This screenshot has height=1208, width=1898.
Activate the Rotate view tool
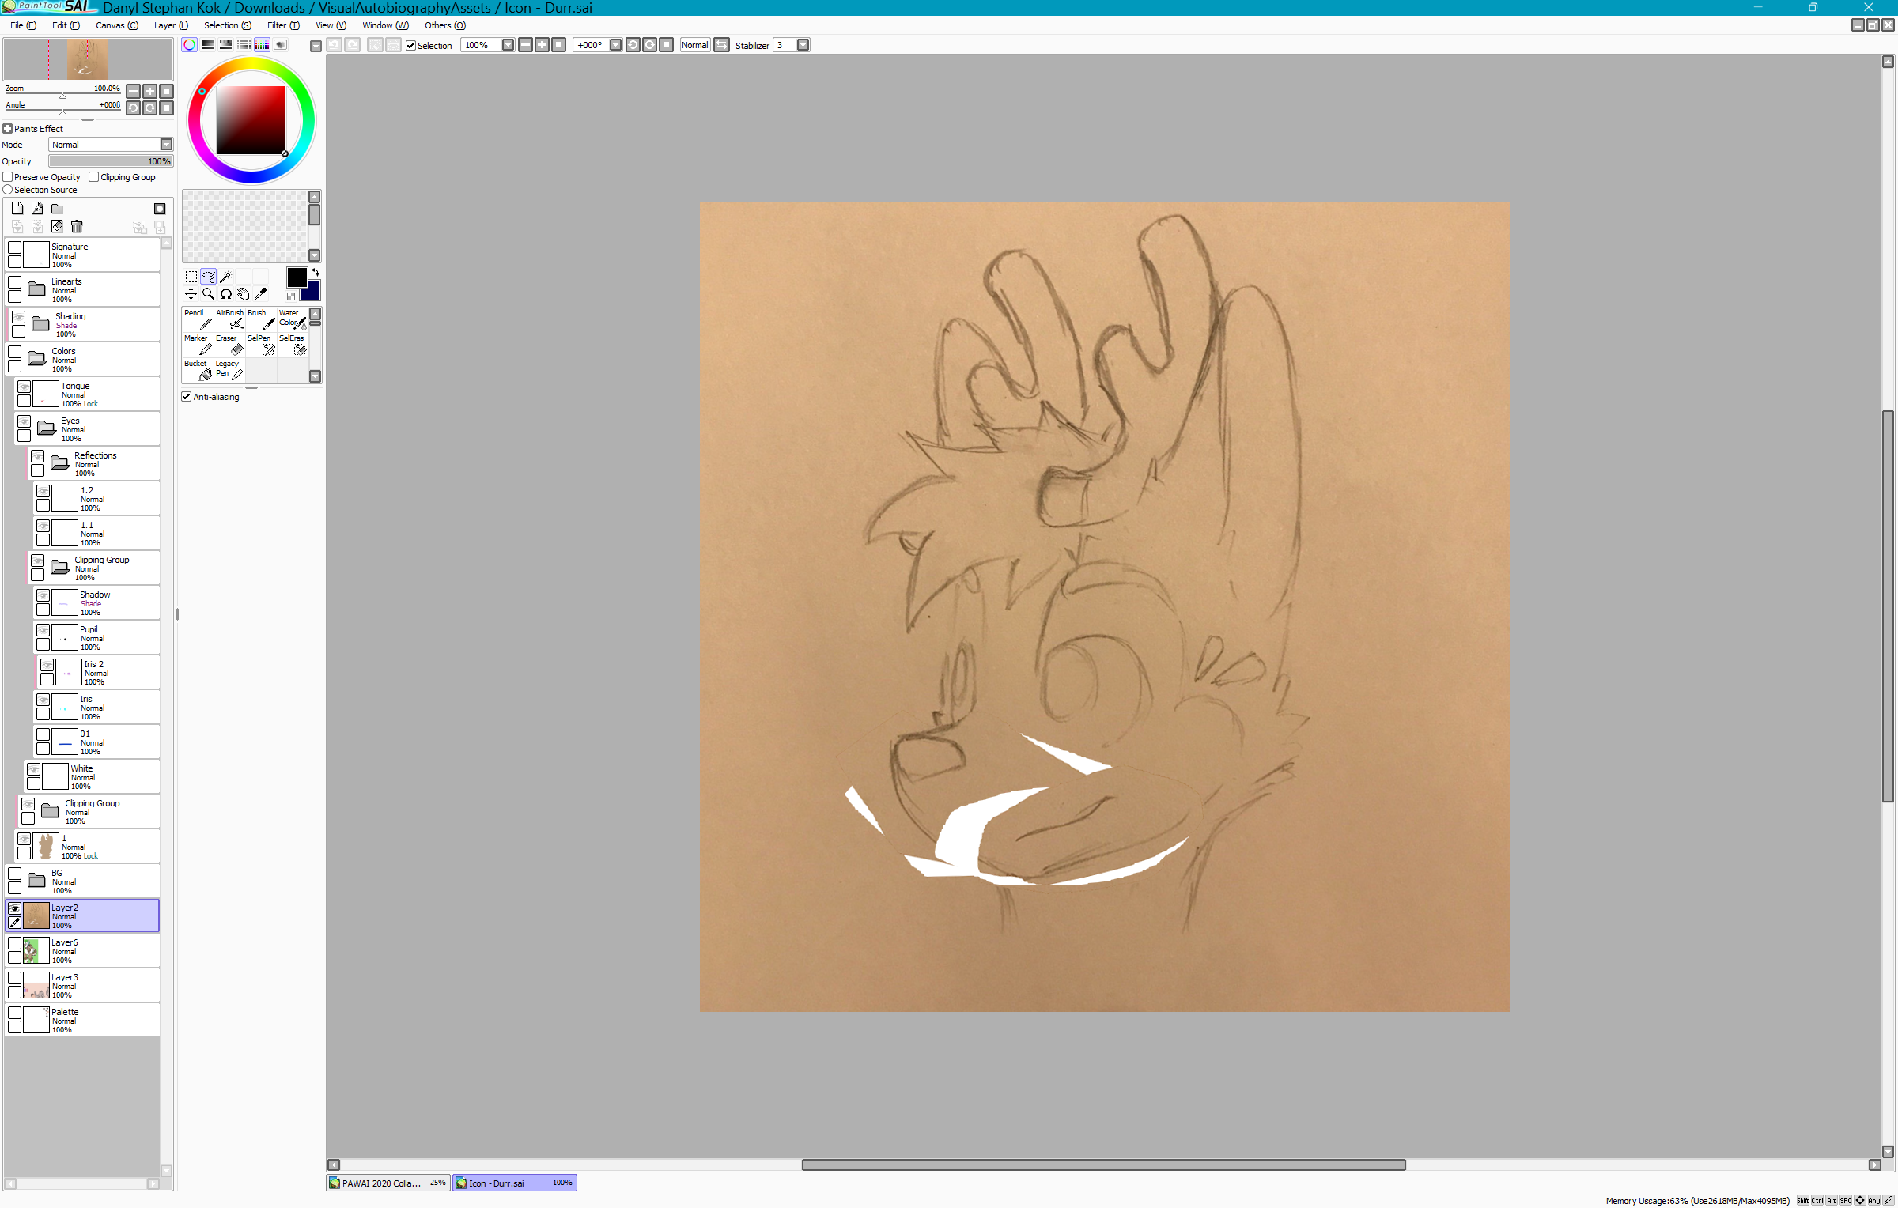coord(226,294)
